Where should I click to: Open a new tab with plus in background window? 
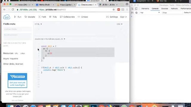(181, 1)
